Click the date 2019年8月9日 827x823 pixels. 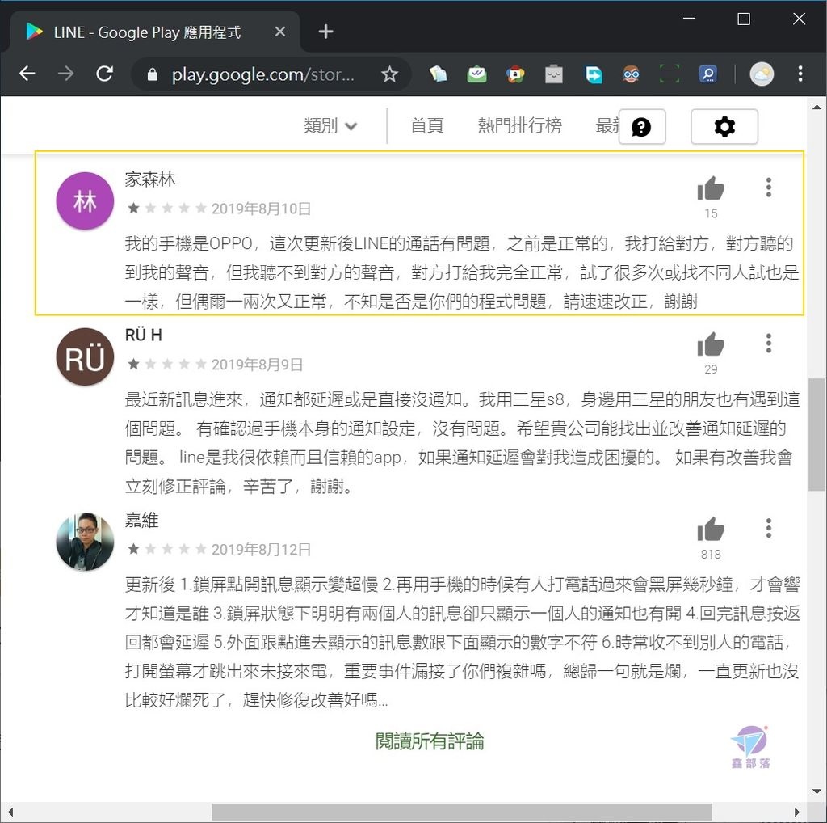(257, 365)
